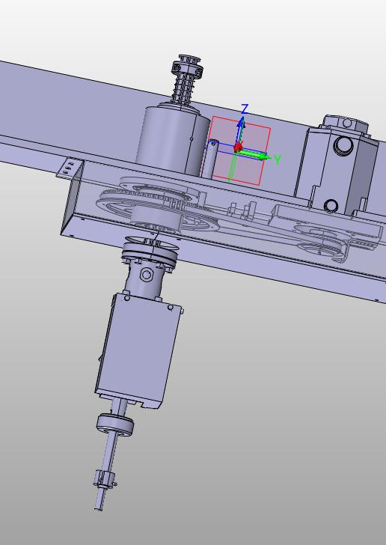Select the large toothed pulley wheel
Image resolution: width=386 pixels, height=545 pixels.
click(x=156, y=209)
